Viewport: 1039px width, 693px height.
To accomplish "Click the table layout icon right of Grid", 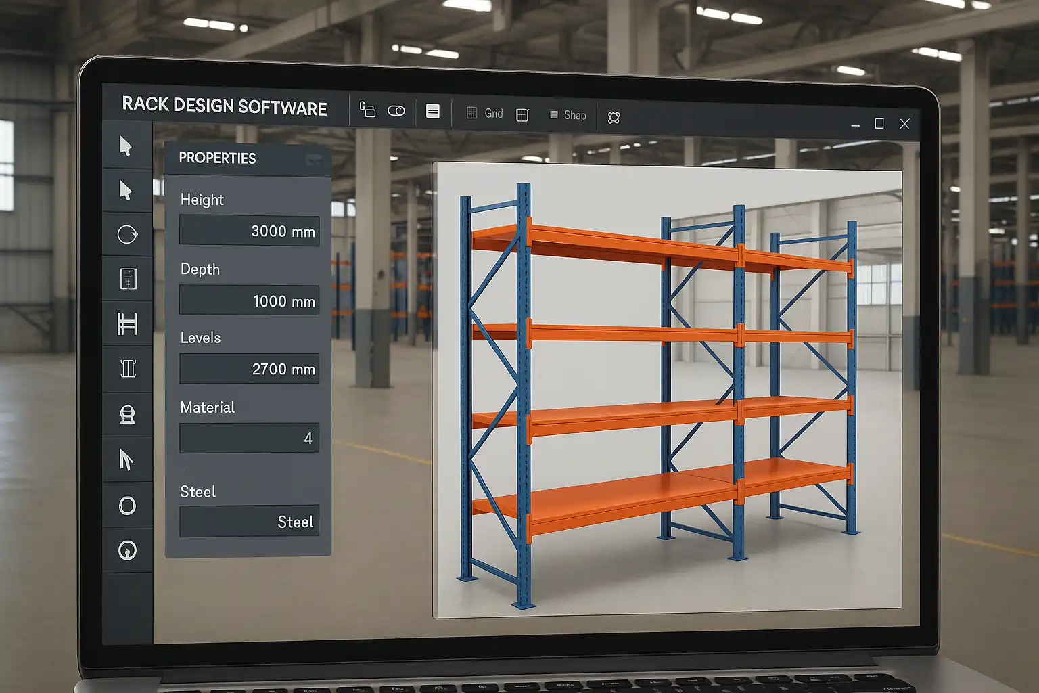I will click(522, 115).
